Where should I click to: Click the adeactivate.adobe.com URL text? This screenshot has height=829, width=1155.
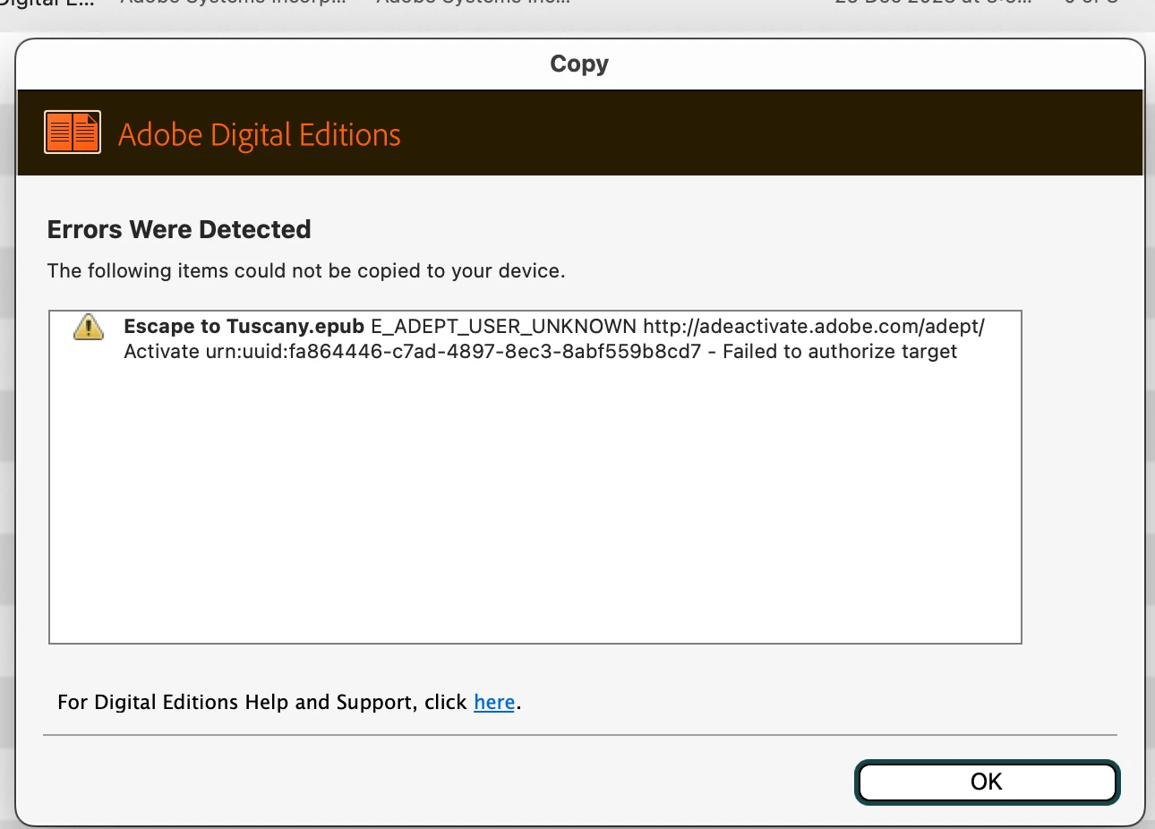(814, 326)
